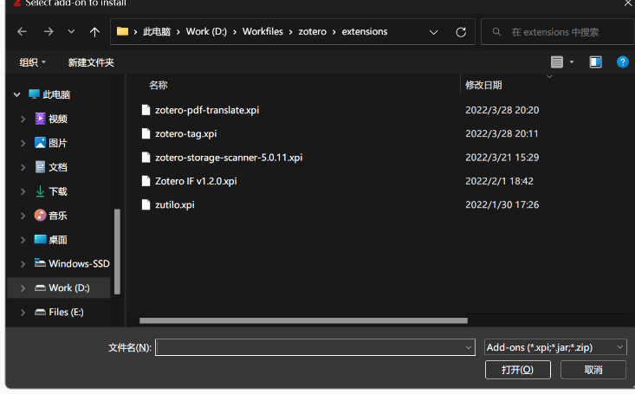
Task: Open help with the question mark icon
Action: pyautogui.click(x=623, y=62)
